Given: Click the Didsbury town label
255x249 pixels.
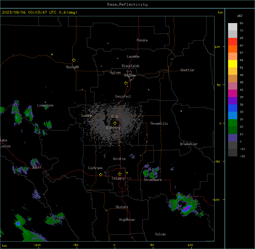Looking at the screenshot, I should coord(113,127).
